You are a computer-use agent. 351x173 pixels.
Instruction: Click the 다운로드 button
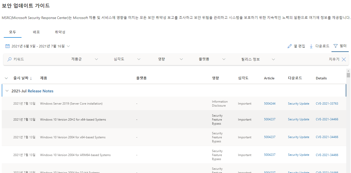point(319,46)
